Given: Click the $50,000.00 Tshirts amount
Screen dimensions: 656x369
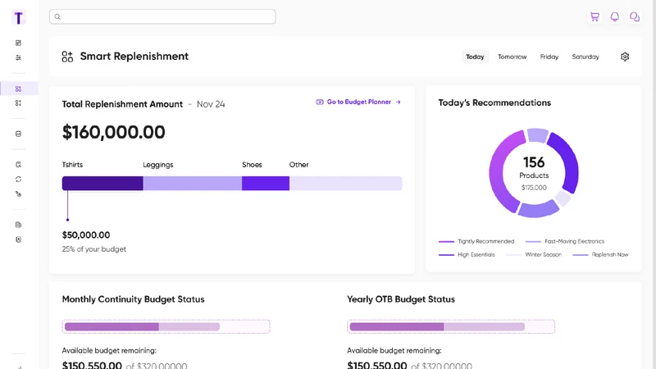Looking at the screenshot, I should click(x=86, y=235).
